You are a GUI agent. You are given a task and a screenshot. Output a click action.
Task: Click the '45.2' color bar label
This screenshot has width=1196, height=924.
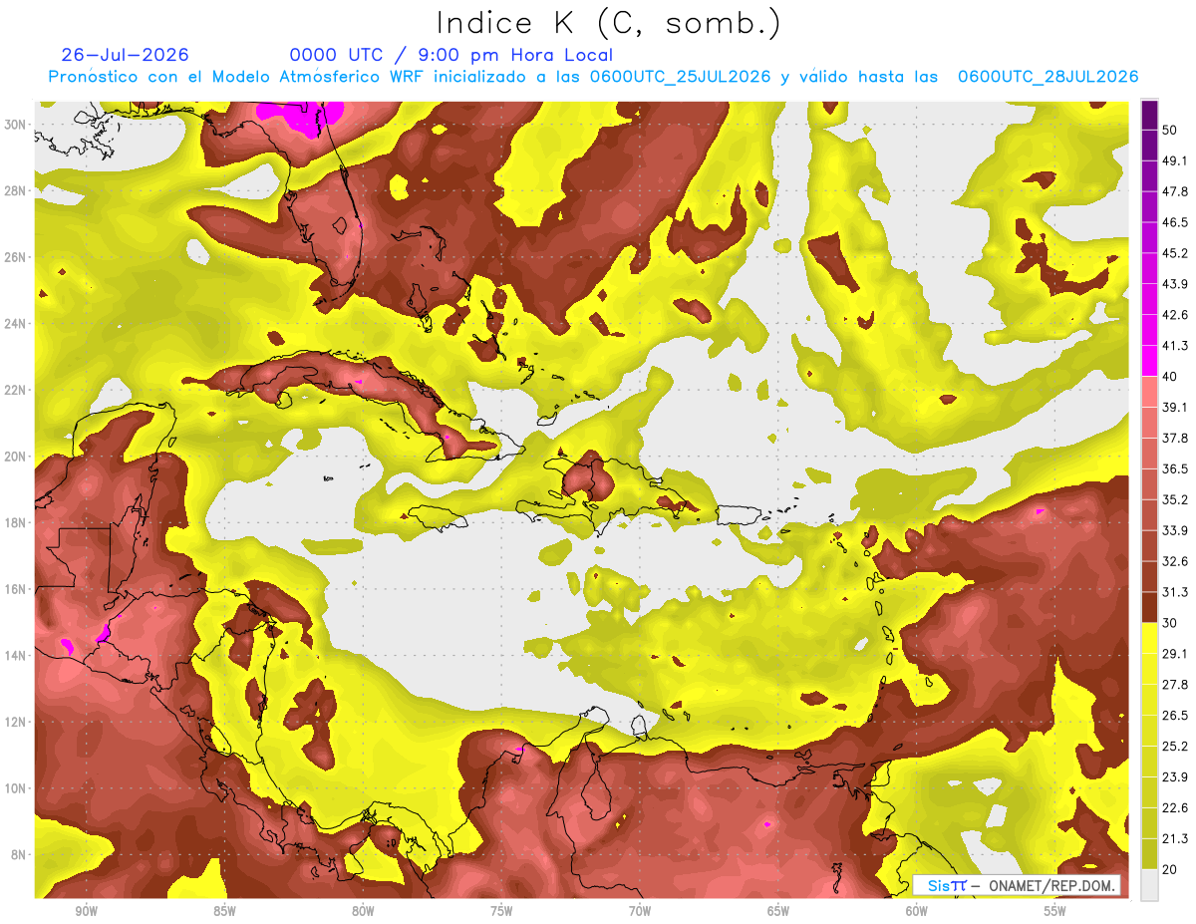point(1175,253)
